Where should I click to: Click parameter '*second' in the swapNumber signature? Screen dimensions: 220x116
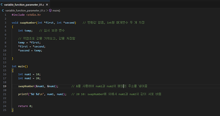[69, 23]
